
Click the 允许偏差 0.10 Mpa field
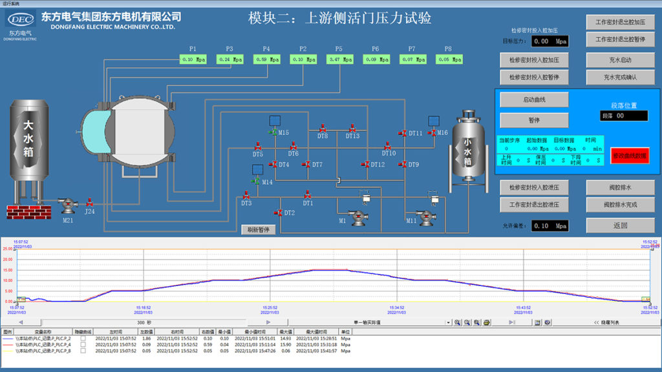550,225
